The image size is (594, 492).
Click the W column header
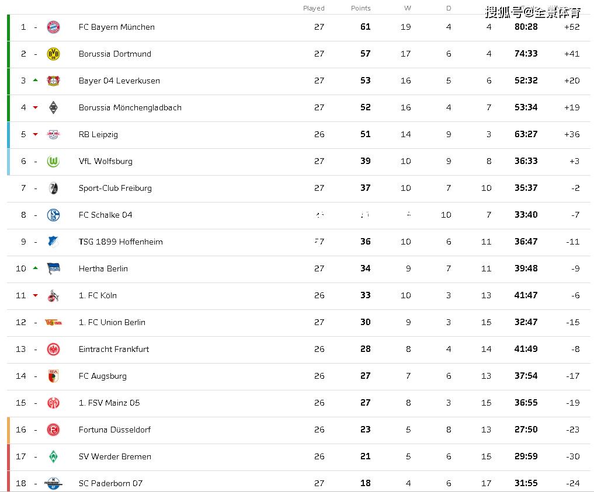408,8
